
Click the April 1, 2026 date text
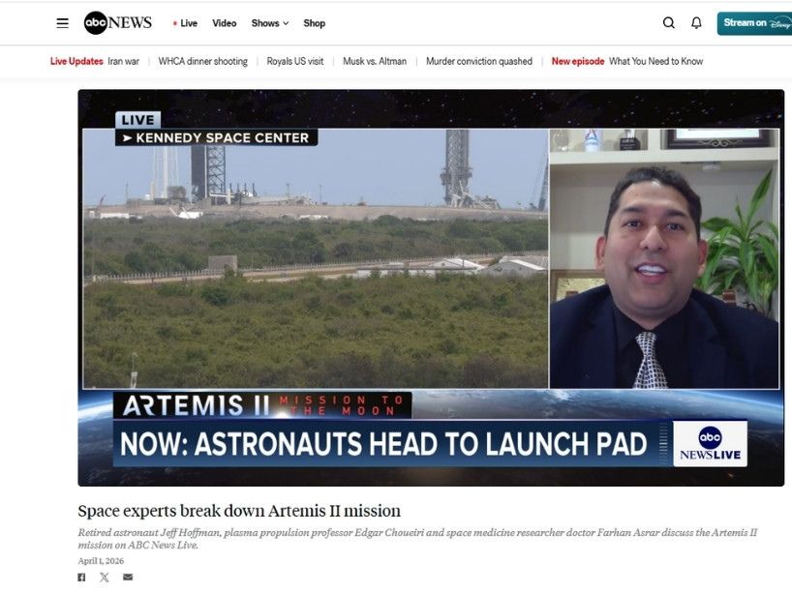click(x=101, y=561)
